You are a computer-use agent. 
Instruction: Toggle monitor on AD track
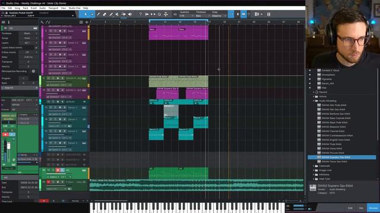pos(62,170)
